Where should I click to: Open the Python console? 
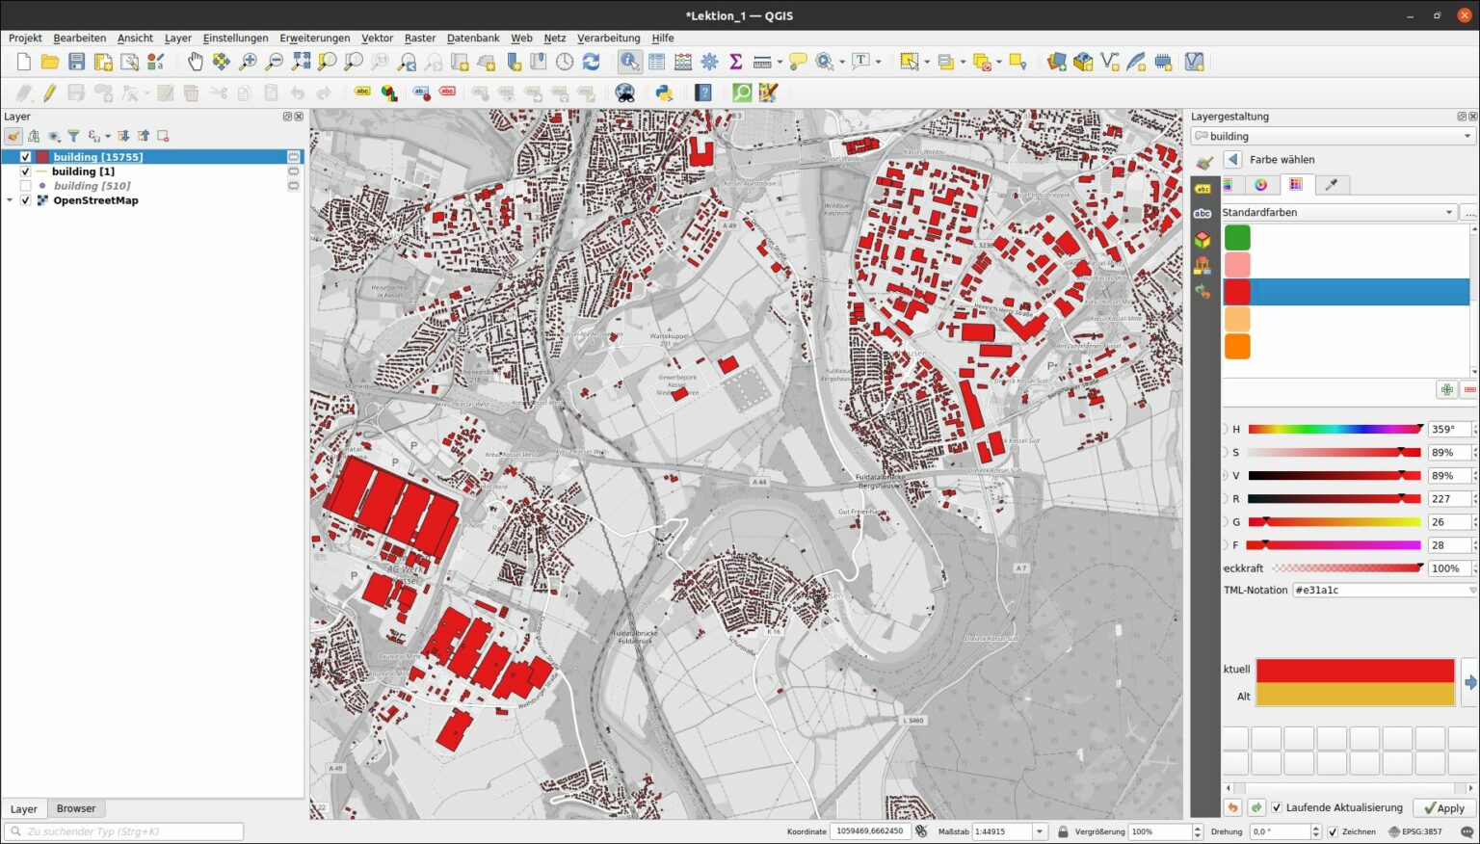click(663, 92)
